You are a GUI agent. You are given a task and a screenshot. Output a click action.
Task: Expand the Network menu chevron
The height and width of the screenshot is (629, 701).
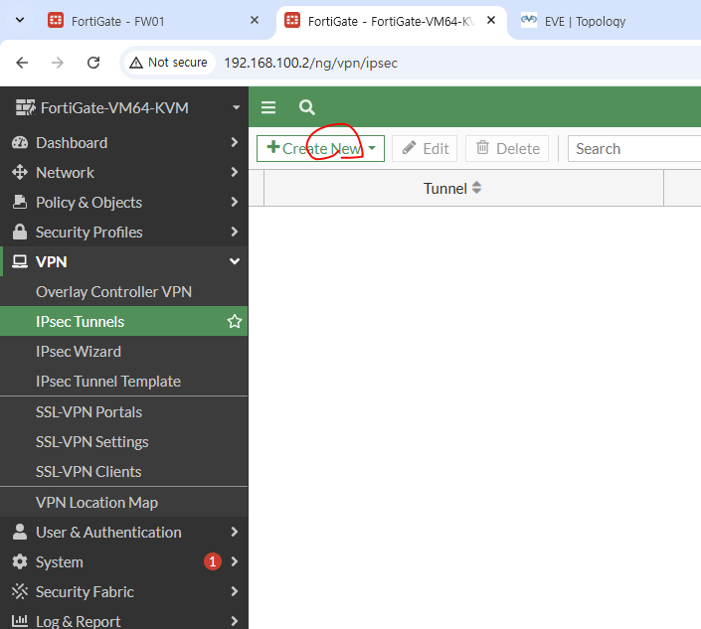coord(235,172)
